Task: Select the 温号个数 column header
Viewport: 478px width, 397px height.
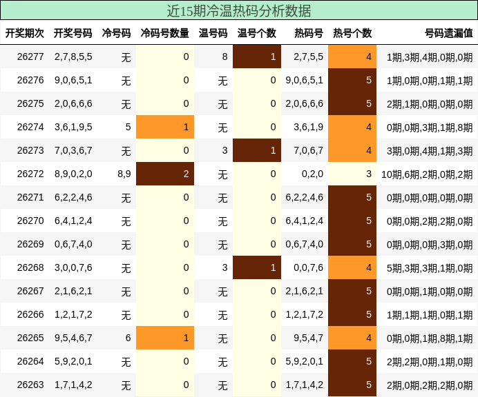Action: tap(257, 33)
